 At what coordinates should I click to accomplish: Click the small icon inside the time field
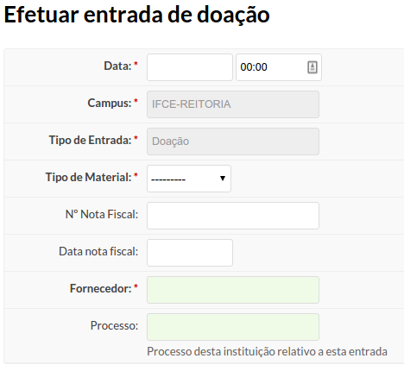coord(312,67)
